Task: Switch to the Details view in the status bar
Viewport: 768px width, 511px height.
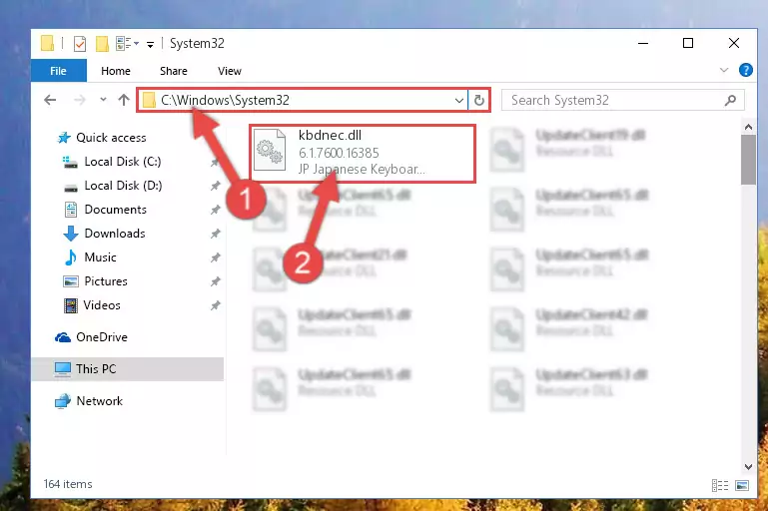Action: click(x=720, y=485)
